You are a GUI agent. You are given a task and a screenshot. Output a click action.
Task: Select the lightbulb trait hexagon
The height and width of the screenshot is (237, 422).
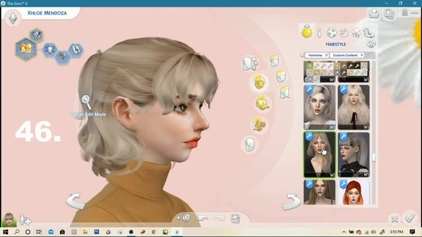click(x=50, y=49)
